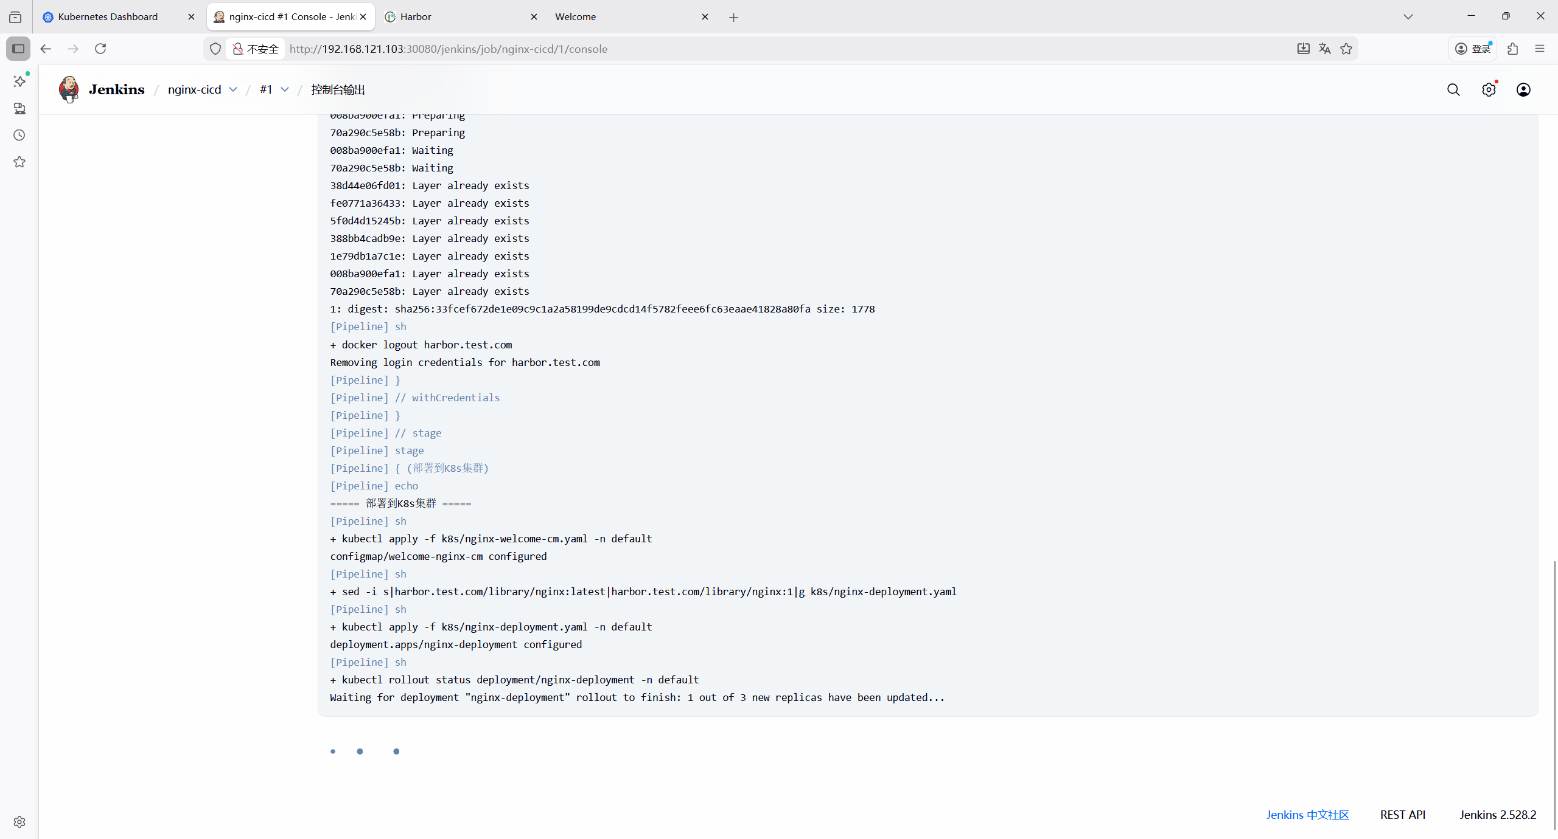Open the list all tabs chevron
This screenshot has width=1558, height=839.
pos(1408,16)
